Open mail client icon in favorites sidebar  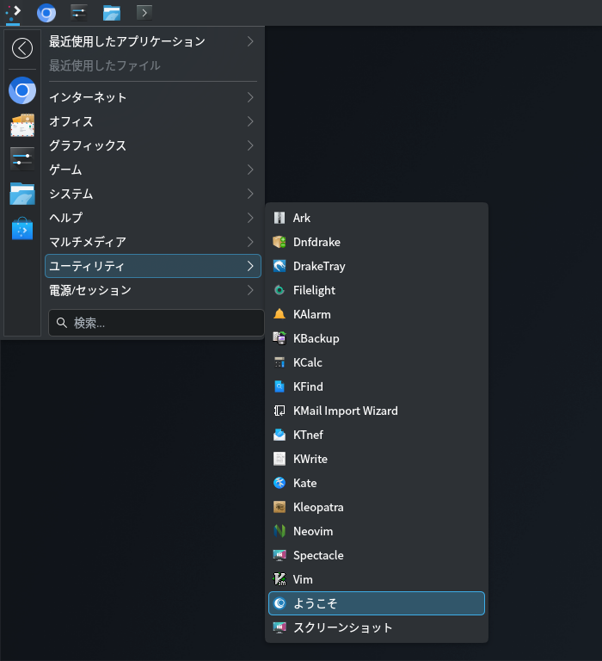click(22, 125)
